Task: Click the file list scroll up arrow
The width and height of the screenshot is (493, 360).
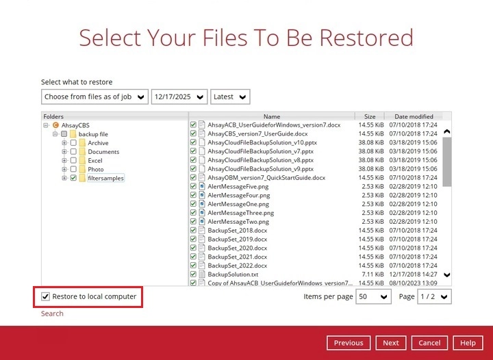Action: point(446,131)
